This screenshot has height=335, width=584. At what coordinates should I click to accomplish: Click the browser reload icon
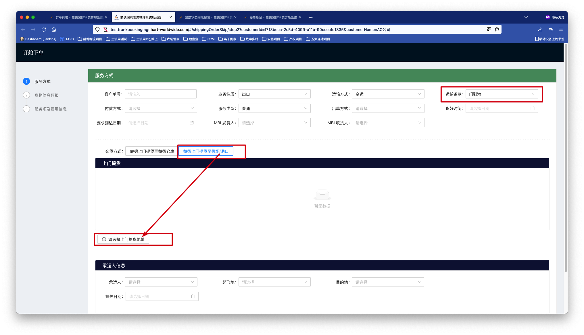point(44,29)
